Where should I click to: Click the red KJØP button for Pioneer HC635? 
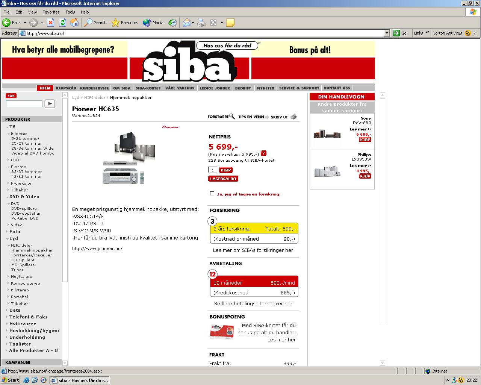226,170
